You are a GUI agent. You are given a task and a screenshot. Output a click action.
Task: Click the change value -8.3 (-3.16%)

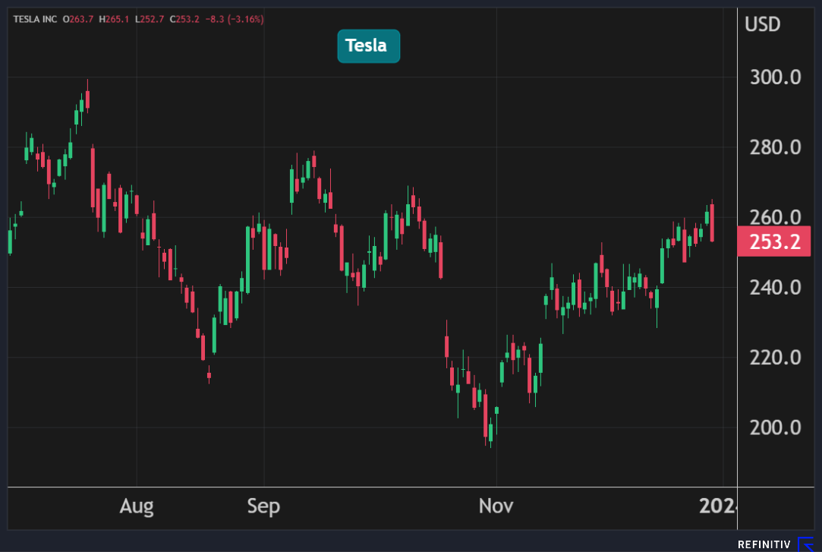(235, 20)
